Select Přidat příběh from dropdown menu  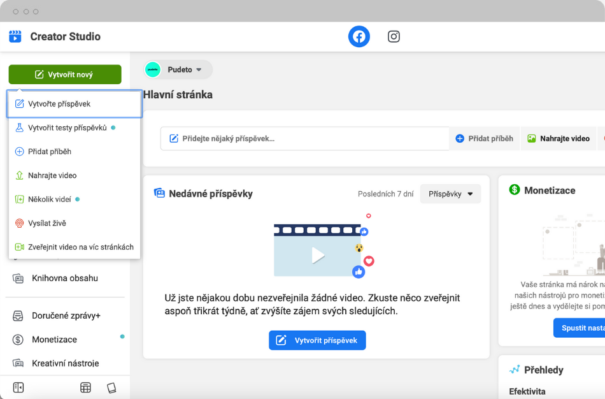tap(75, 152)
